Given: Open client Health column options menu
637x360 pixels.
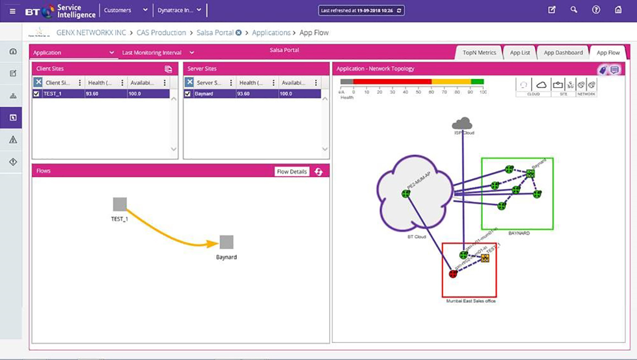Looking at the screenshot, I should tap(122, 83).
